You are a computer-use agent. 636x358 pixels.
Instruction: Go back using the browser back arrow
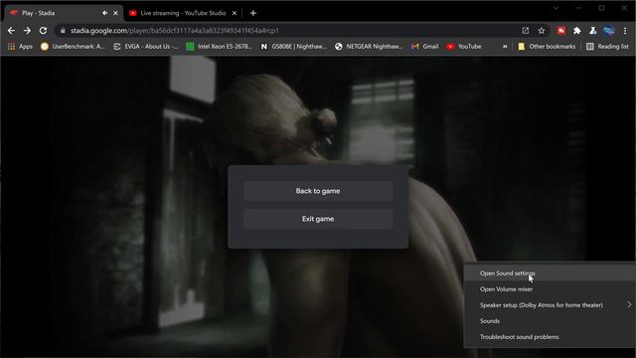pos(11,31)
